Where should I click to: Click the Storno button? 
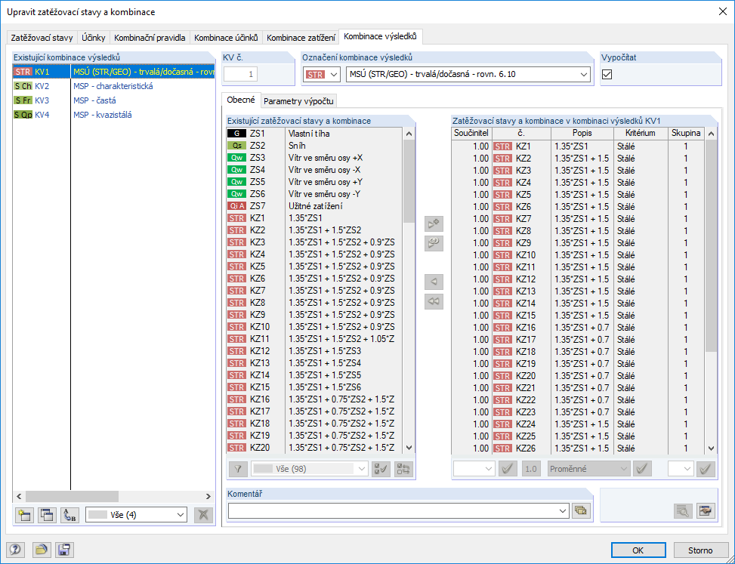700,550
